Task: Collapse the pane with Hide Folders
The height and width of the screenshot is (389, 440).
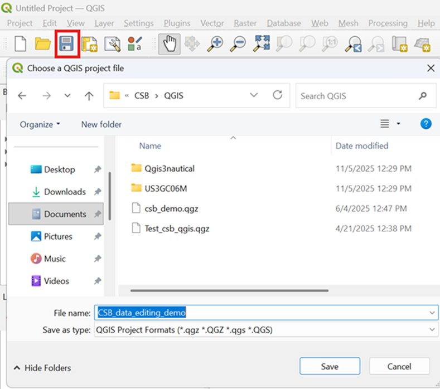Action: [x=42, y=368]
